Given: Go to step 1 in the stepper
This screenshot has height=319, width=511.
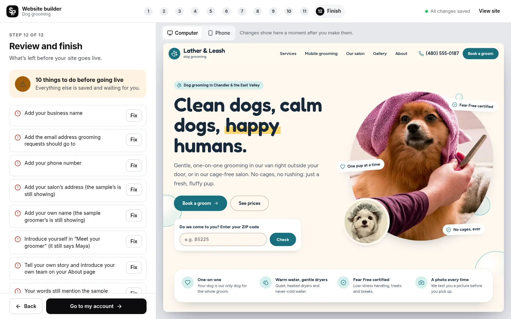Looking at the screenshot, I should [x=148, y=11].
